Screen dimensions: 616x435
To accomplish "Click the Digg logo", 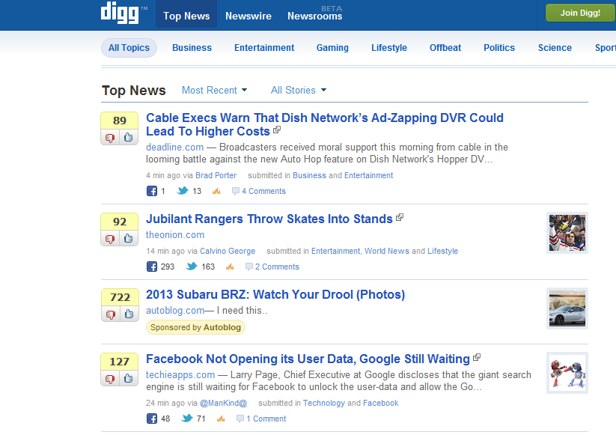I will coord(120,13).
